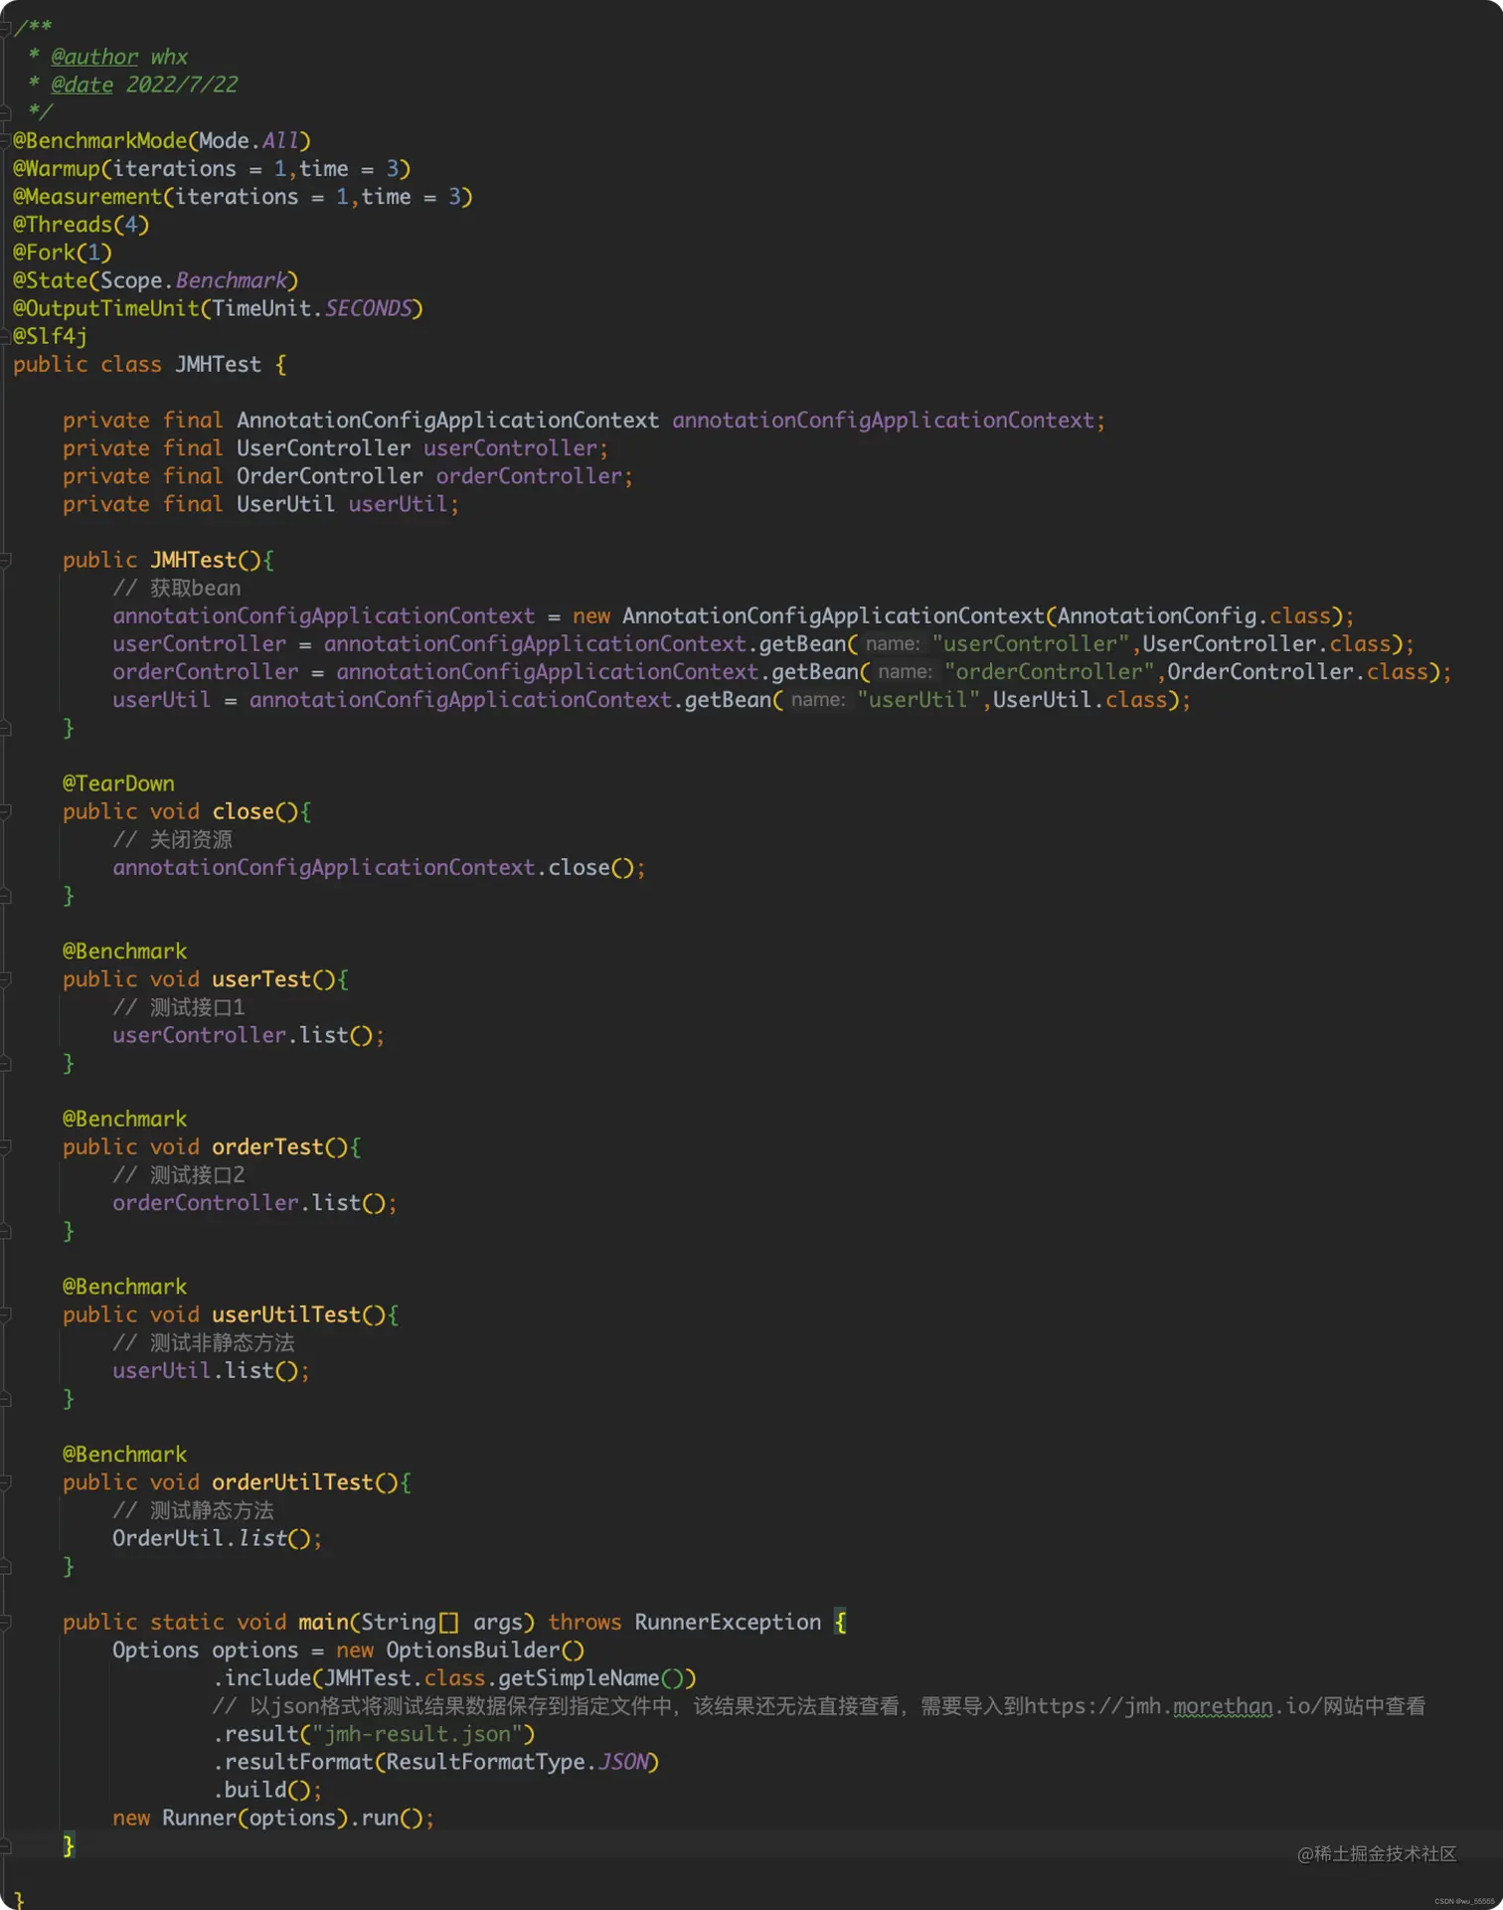Viewport: 1503px width, 1910px height.
Task: Click RunnerException in throws clause
Action: (x=728, y=1622)
